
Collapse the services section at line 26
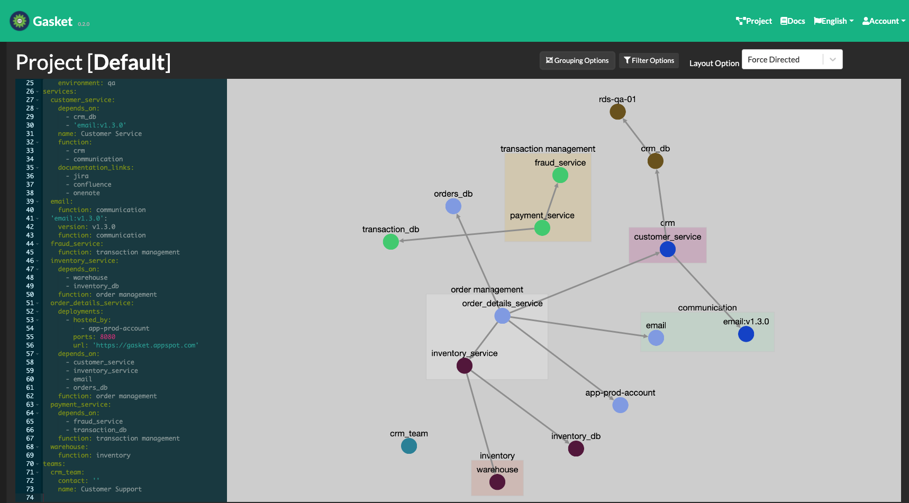click(x=38, y=92)
